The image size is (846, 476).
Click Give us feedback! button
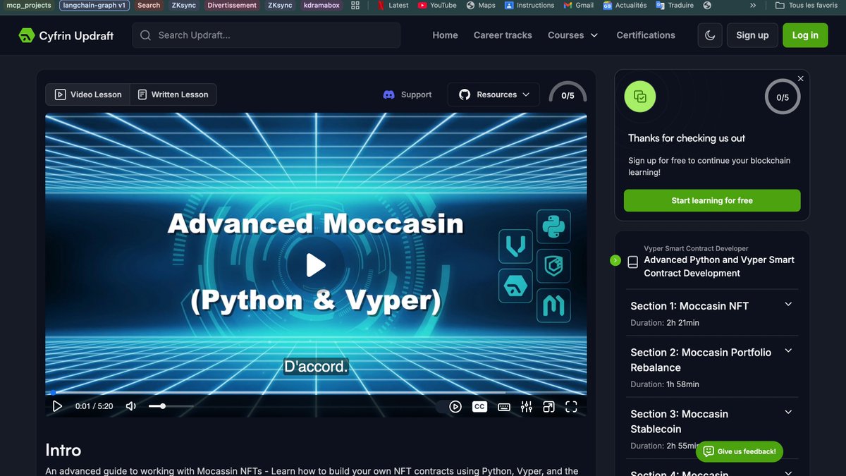point(739,451)
